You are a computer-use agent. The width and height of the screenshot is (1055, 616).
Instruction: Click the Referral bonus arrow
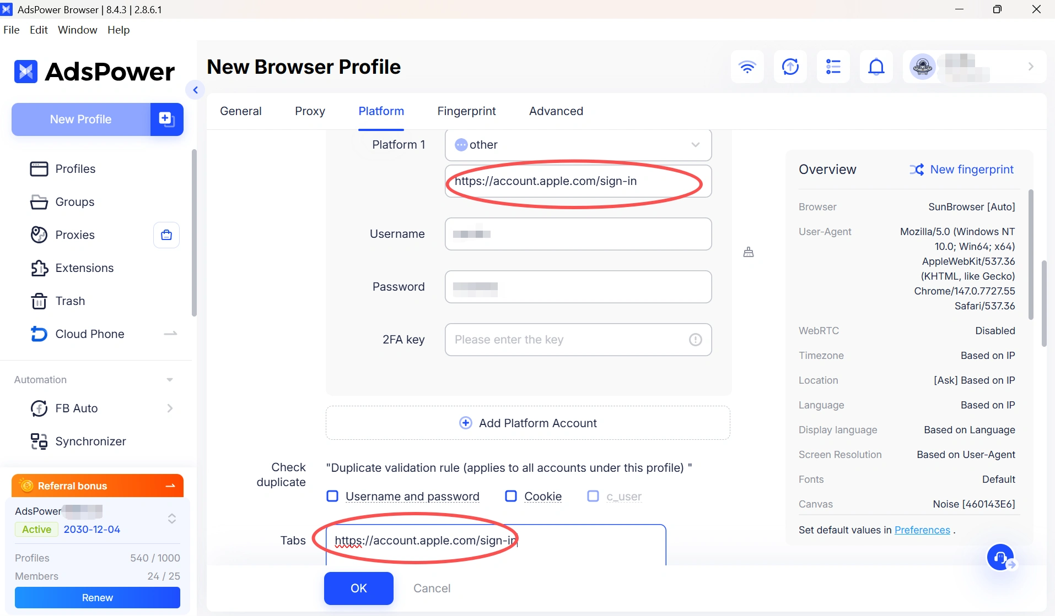pyautogui.click(x=170, y=486)
